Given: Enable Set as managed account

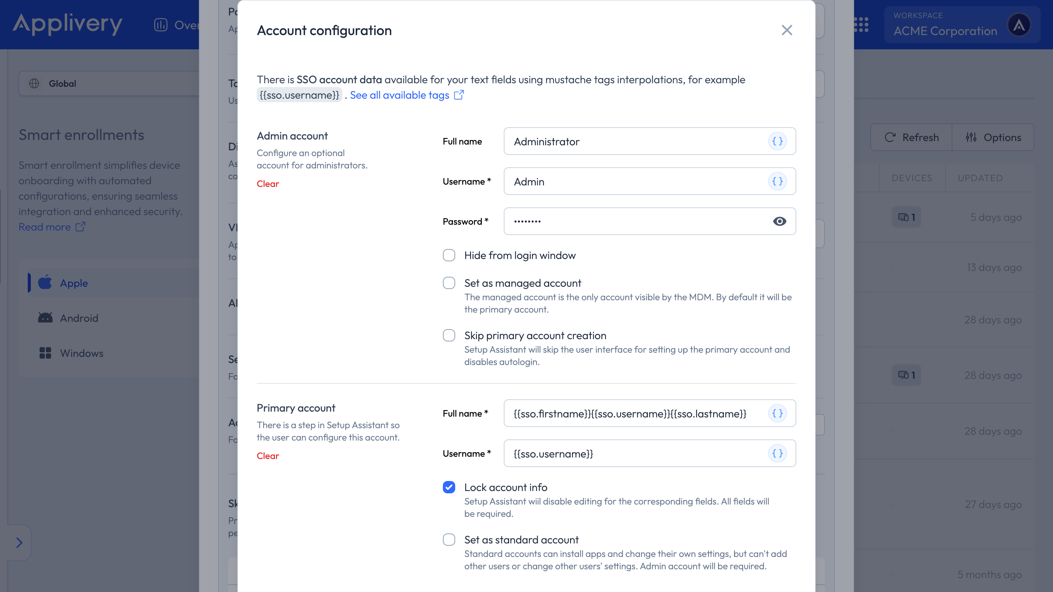Looking at the screenshot, I should click(449, 283).
